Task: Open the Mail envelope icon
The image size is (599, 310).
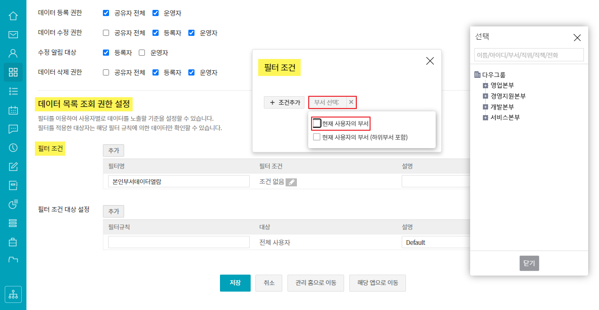Action: [x=13, y=34]
